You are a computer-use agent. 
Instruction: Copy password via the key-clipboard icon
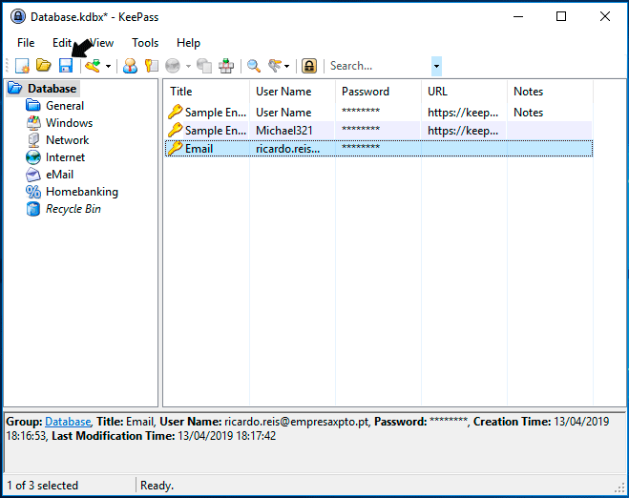pos(151,66)
